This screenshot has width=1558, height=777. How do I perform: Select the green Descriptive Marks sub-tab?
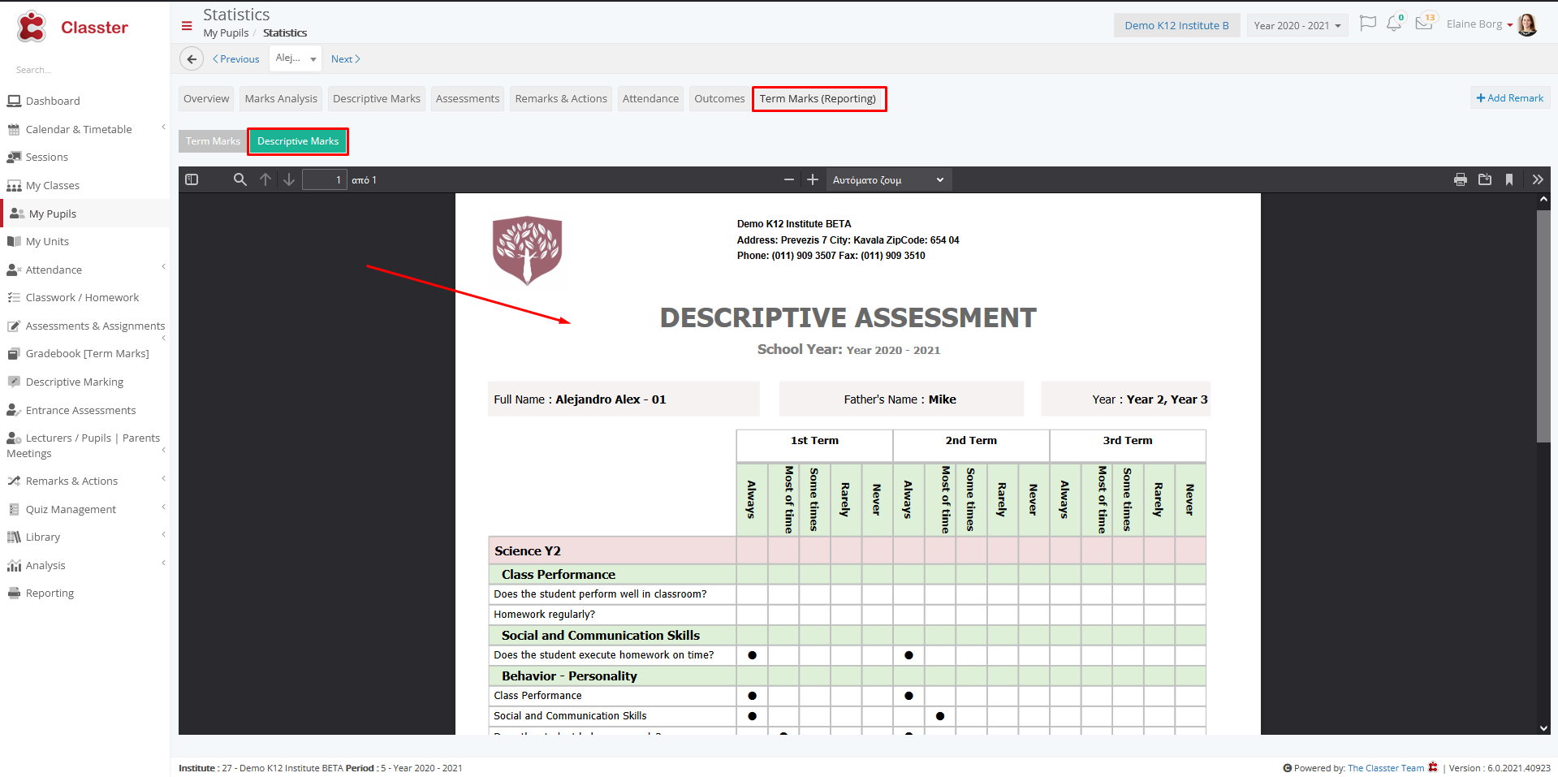298,141
